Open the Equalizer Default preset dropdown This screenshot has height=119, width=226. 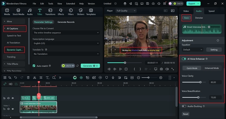(x=192, y=50)
